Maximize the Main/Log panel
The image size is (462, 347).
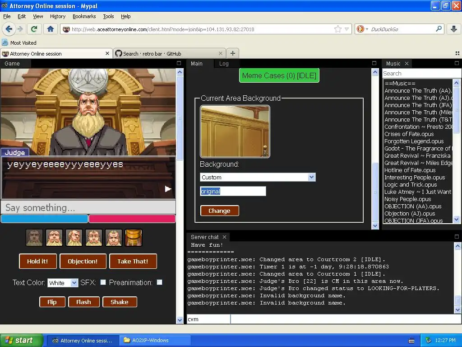click(374, 63)
